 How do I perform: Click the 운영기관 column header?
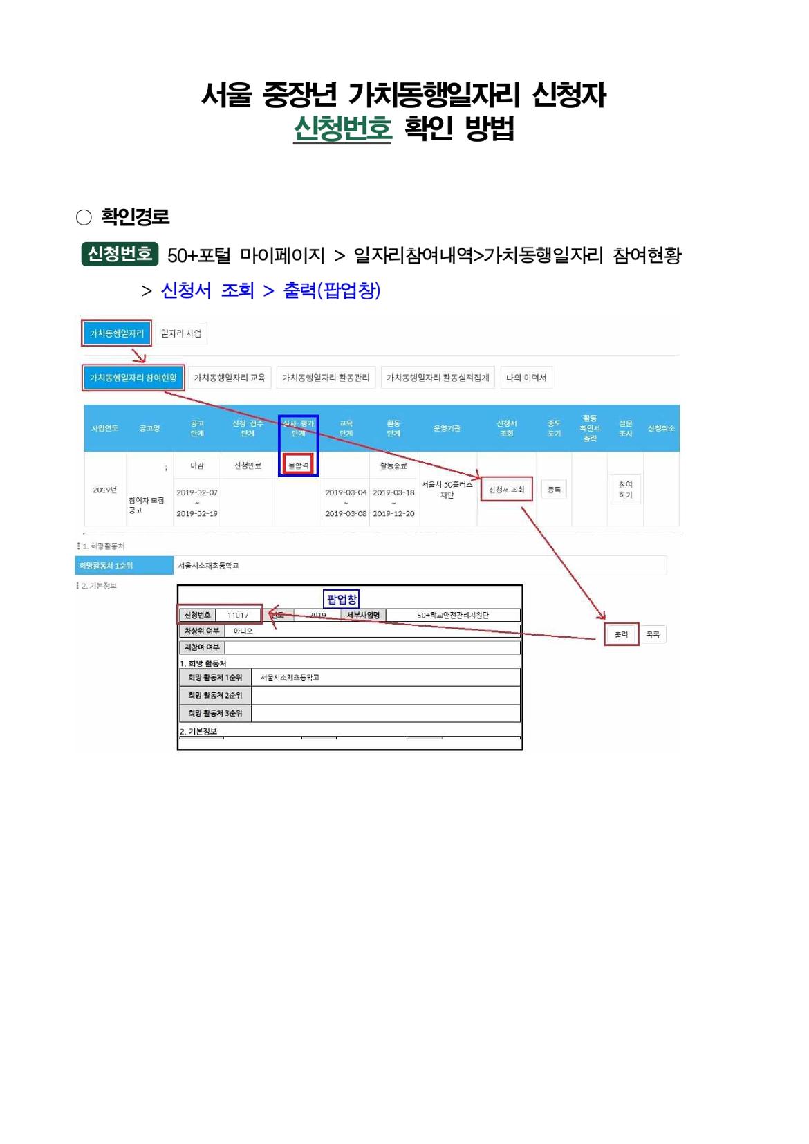[447, 428]
